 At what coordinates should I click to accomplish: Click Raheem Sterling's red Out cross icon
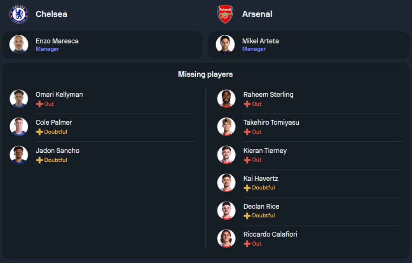point(247,104)
